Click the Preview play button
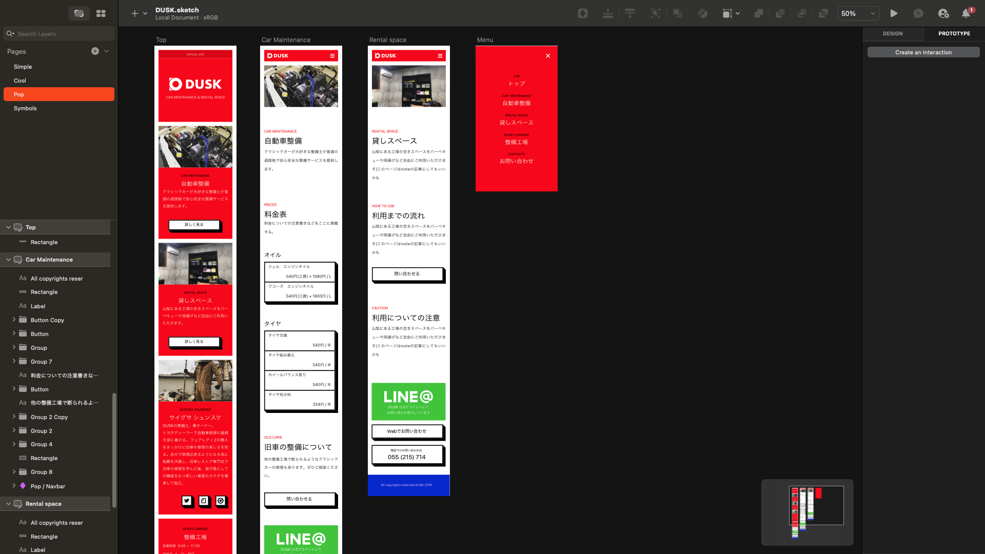The width and height of the screenshot is (985, 554). [x=894, y=14]
